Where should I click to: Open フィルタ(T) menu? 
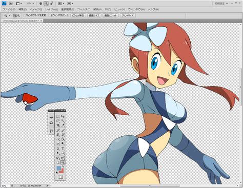coord(84,9)
